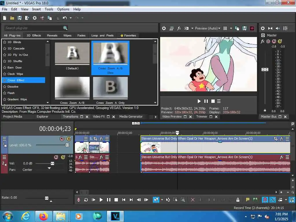Solo video track 1
Screen dimensions: 296x222
69,139
